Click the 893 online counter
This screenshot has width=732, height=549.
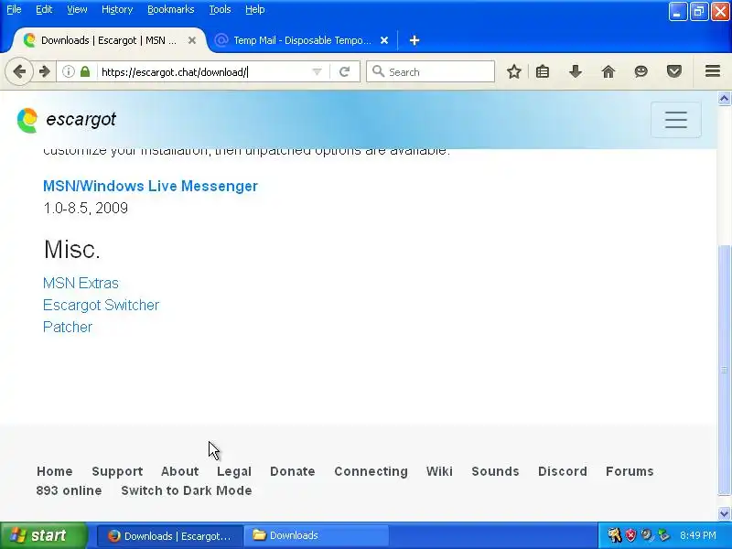tap(69, 490)
